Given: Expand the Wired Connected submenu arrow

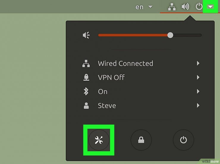Looking at the screenshot, I should (x=198, y=63).
